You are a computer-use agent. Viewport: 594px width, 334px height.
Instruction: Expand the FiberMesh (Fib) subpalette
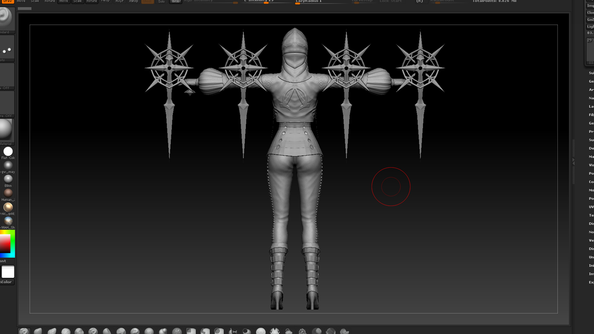pyautogui.click(x=591, y=115)
